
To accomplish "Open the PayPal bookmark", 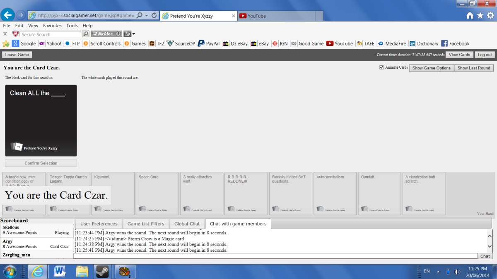I will click(209, 43).
